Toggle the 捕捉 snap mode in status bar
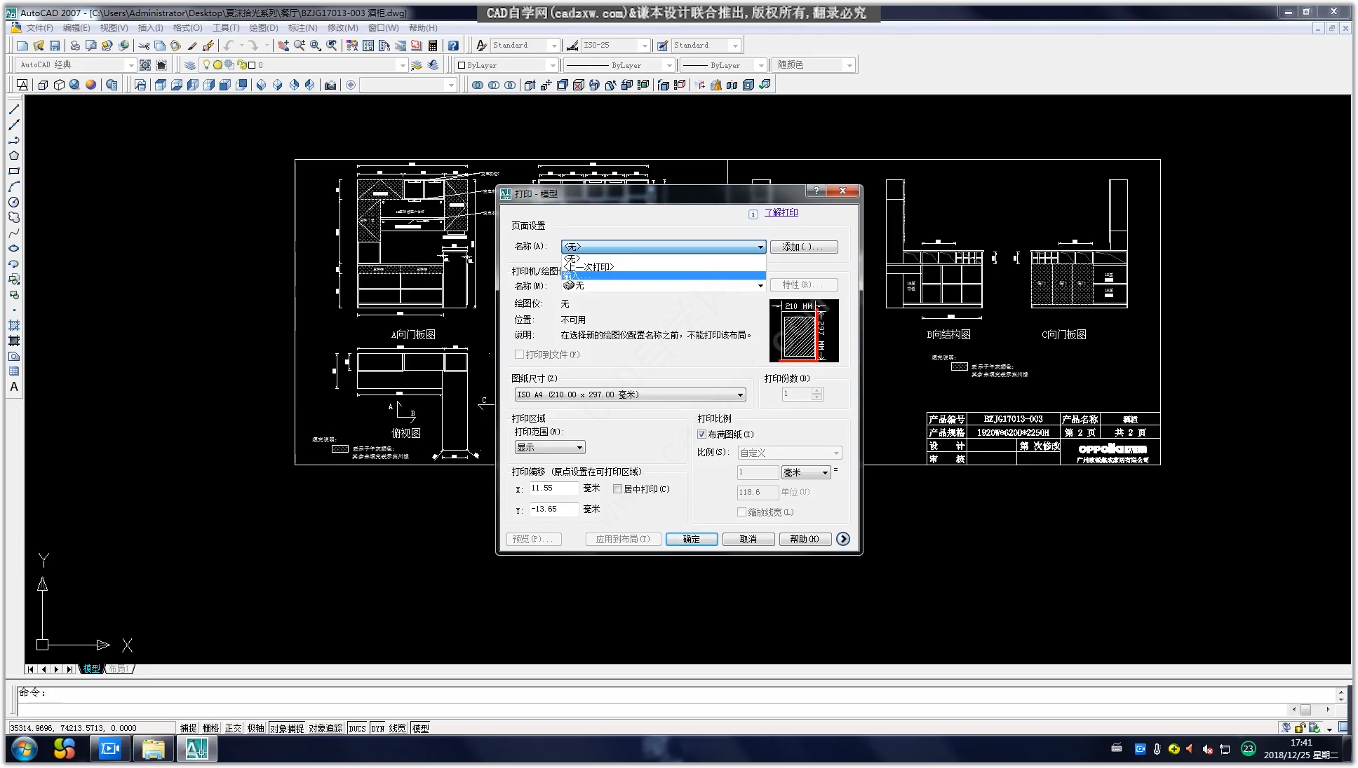1358x768 pixels. pyautogui.click(x=189, y=728)
